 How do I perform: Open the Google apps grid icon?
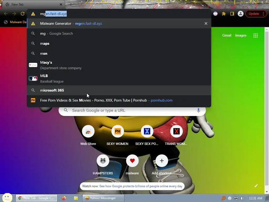click(255, 36)
